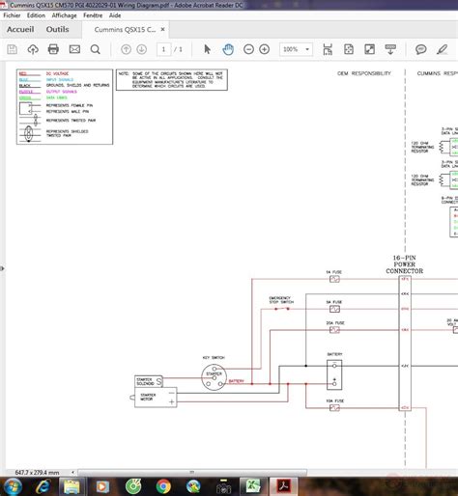This screenshot has height=496, width=458.
Task: Open the Windows Start button
Action: point(13,486)
